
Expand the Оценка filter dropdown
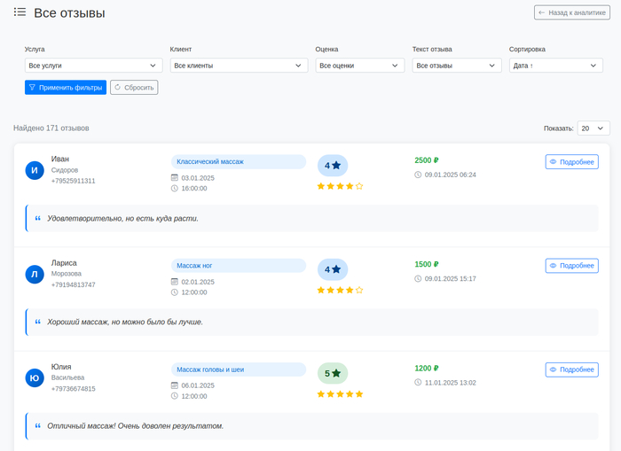point(359,66)
